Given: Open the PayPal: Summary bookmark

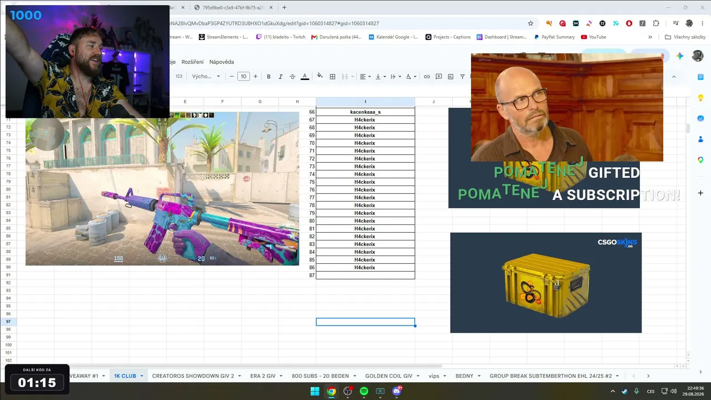Looking at the screenshot, I should (554, 37).
